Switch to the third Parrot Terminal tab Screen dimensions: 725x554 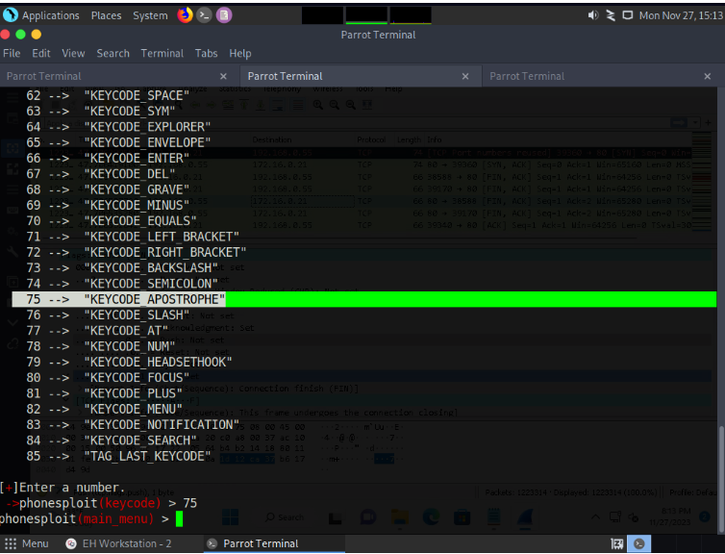pyautogui.click(x=587, y=76)
